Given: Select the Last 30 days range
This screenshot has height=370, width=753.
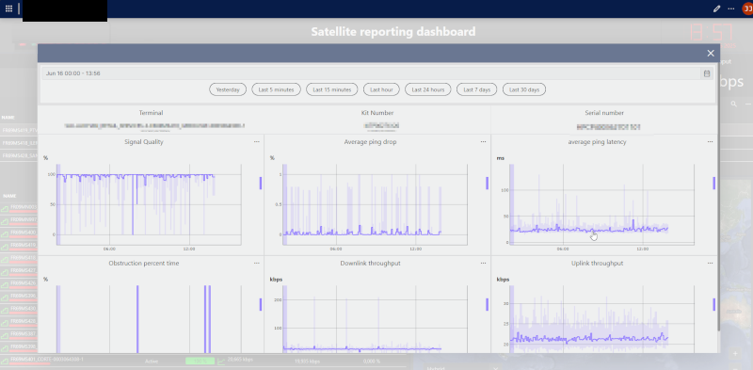Looking at the screenshot, I should 524,89.
